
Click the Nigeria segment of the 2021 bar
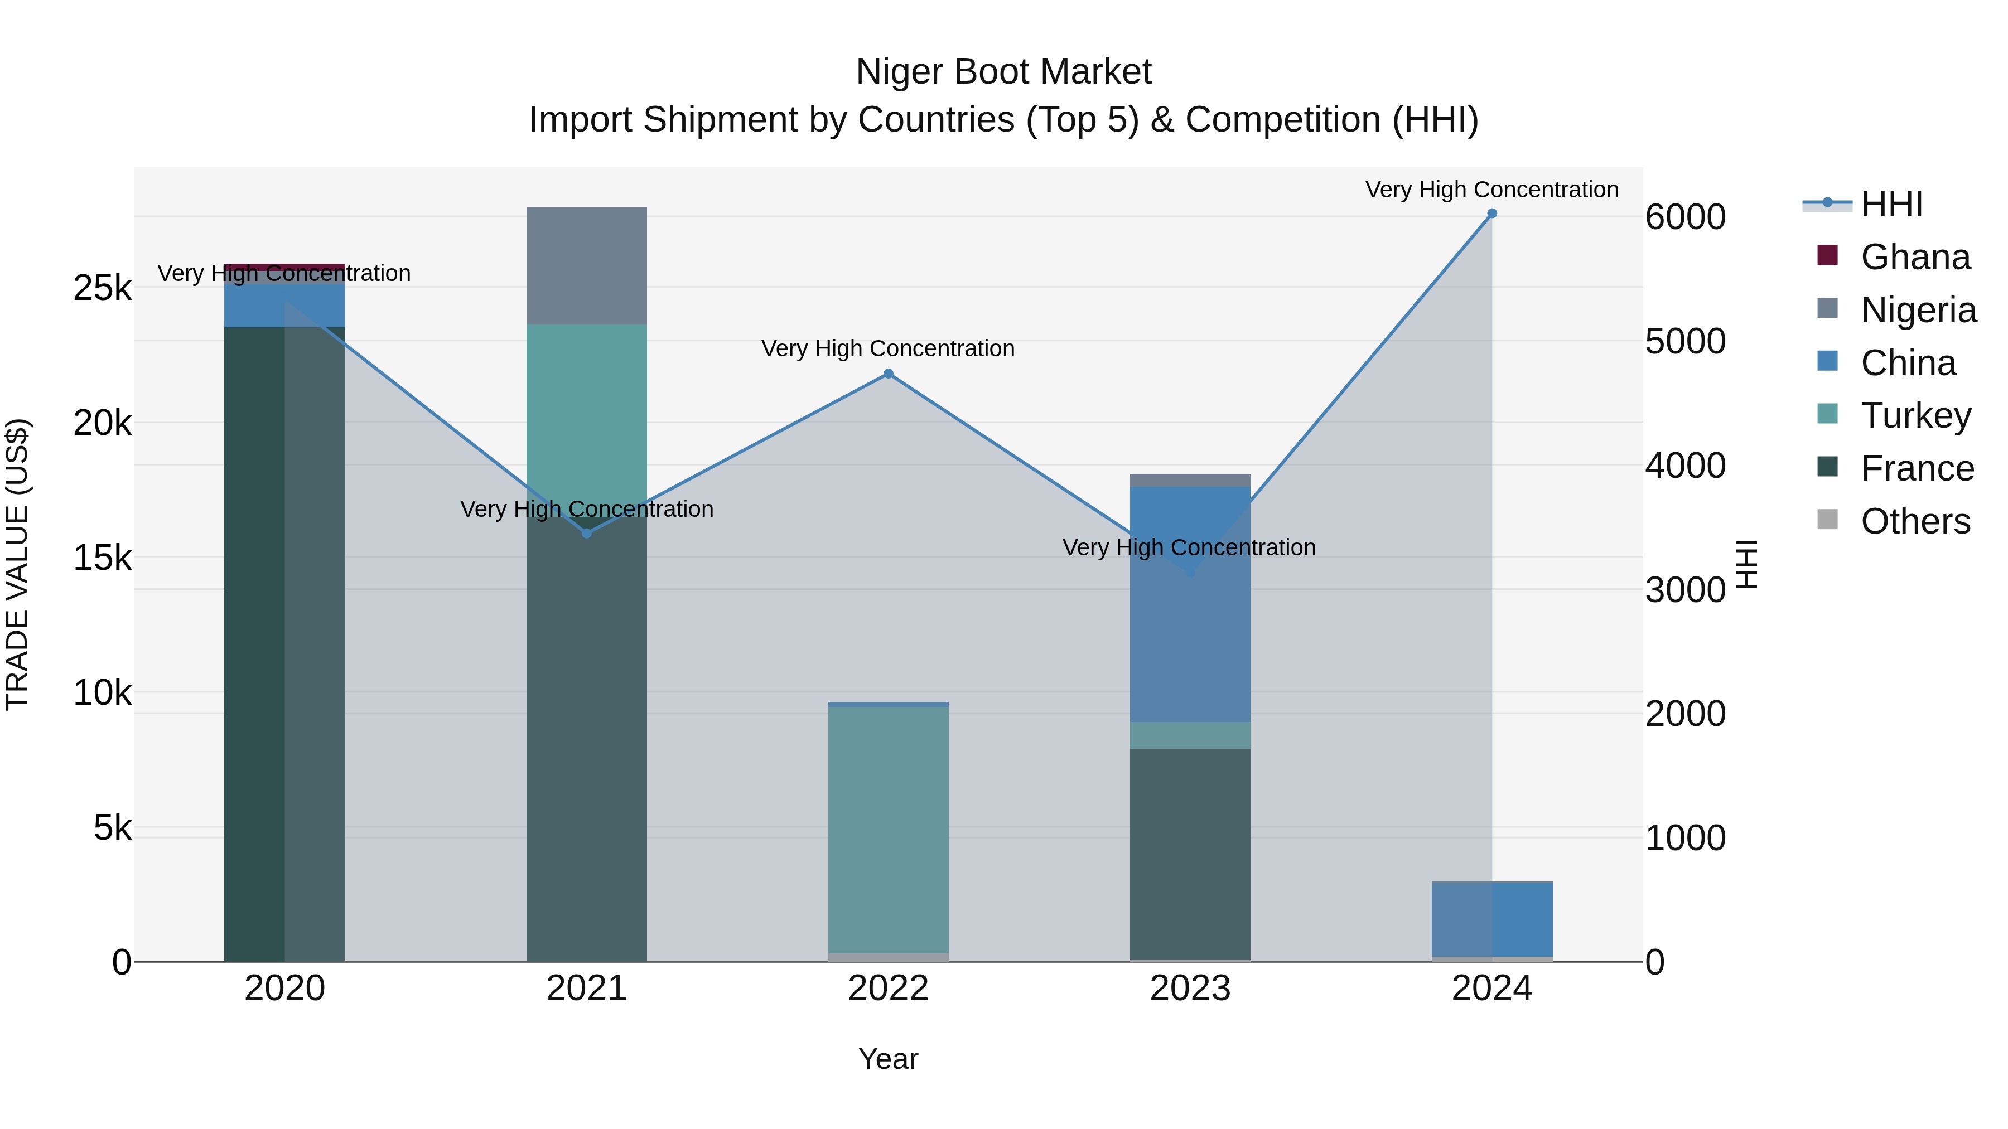pos(587,266)
